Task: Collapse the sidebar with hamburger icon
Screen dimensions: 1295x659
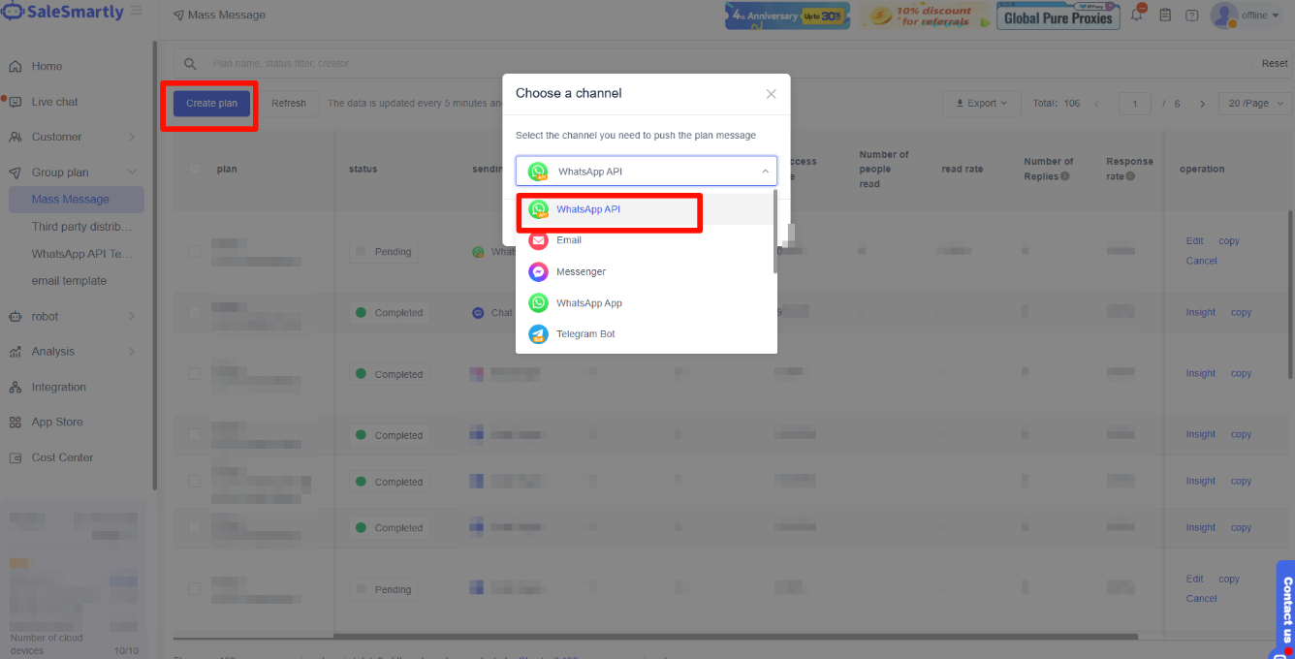Action: coord(137,11)
